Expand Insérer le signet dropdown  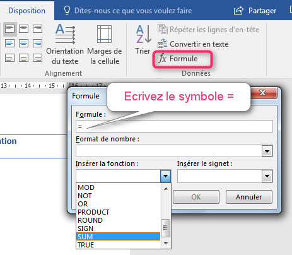pos(267,176)
